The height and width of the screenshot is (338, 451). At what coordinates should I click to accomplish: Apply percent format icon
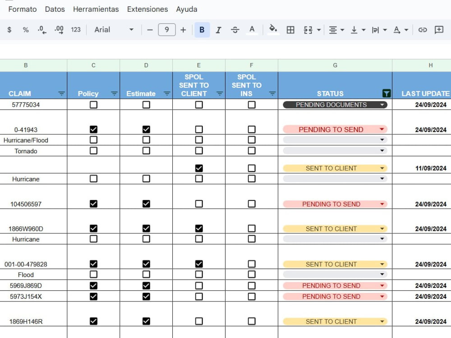[26, 30]
